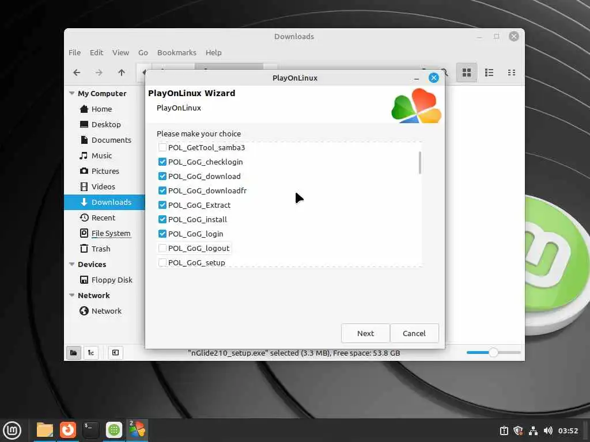Viewport: 590px width, 442px height.
Task: Open the Files folder taskbar icon
Action: pyautogui.click(x=45, y=430)
